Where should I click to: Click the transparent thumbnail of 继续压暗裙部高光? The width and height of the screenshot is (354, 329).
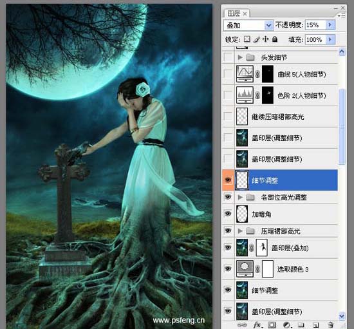(x=242, y=116)
